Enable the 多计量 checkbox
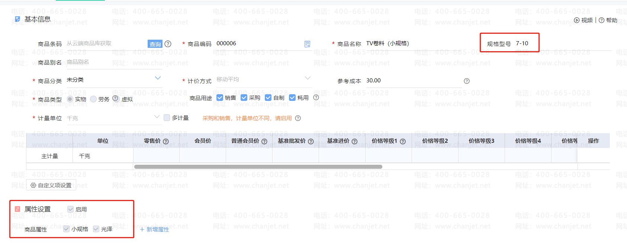This screenshot has height=243, width=627. click(x=167, y=118)
